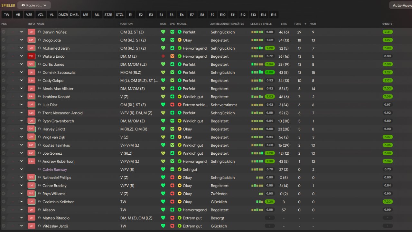Viewport: 412px width, 232px height.
Task: Open the 'Kopie vo...' view dropdown
Action: (x=34, y=5)
